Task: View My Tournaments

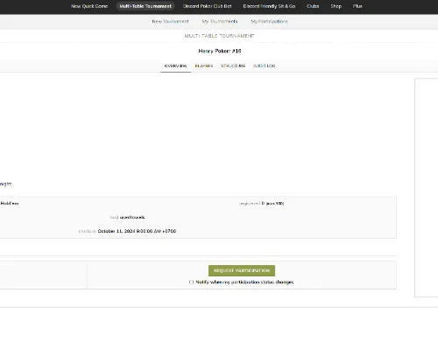Action: click(220, 21)
